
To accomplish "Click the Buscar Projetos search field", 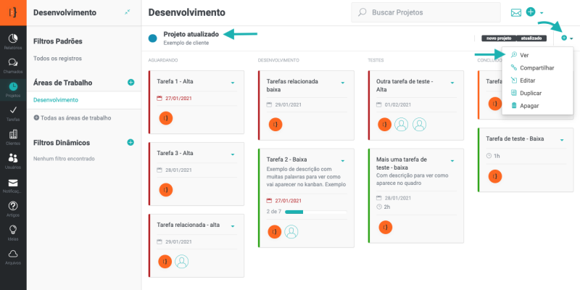I will tap(428, 12).
